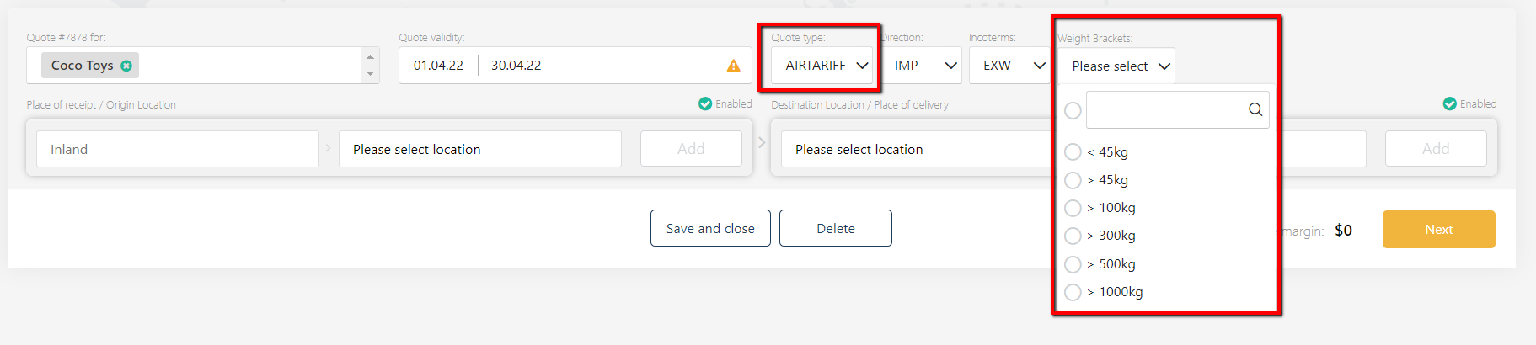
Task: Click the Delete button
Action: [x=836, y=228]
